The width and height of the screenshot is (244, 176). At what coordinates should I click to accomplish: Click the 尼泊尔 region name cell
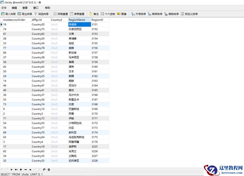(80, 86)
